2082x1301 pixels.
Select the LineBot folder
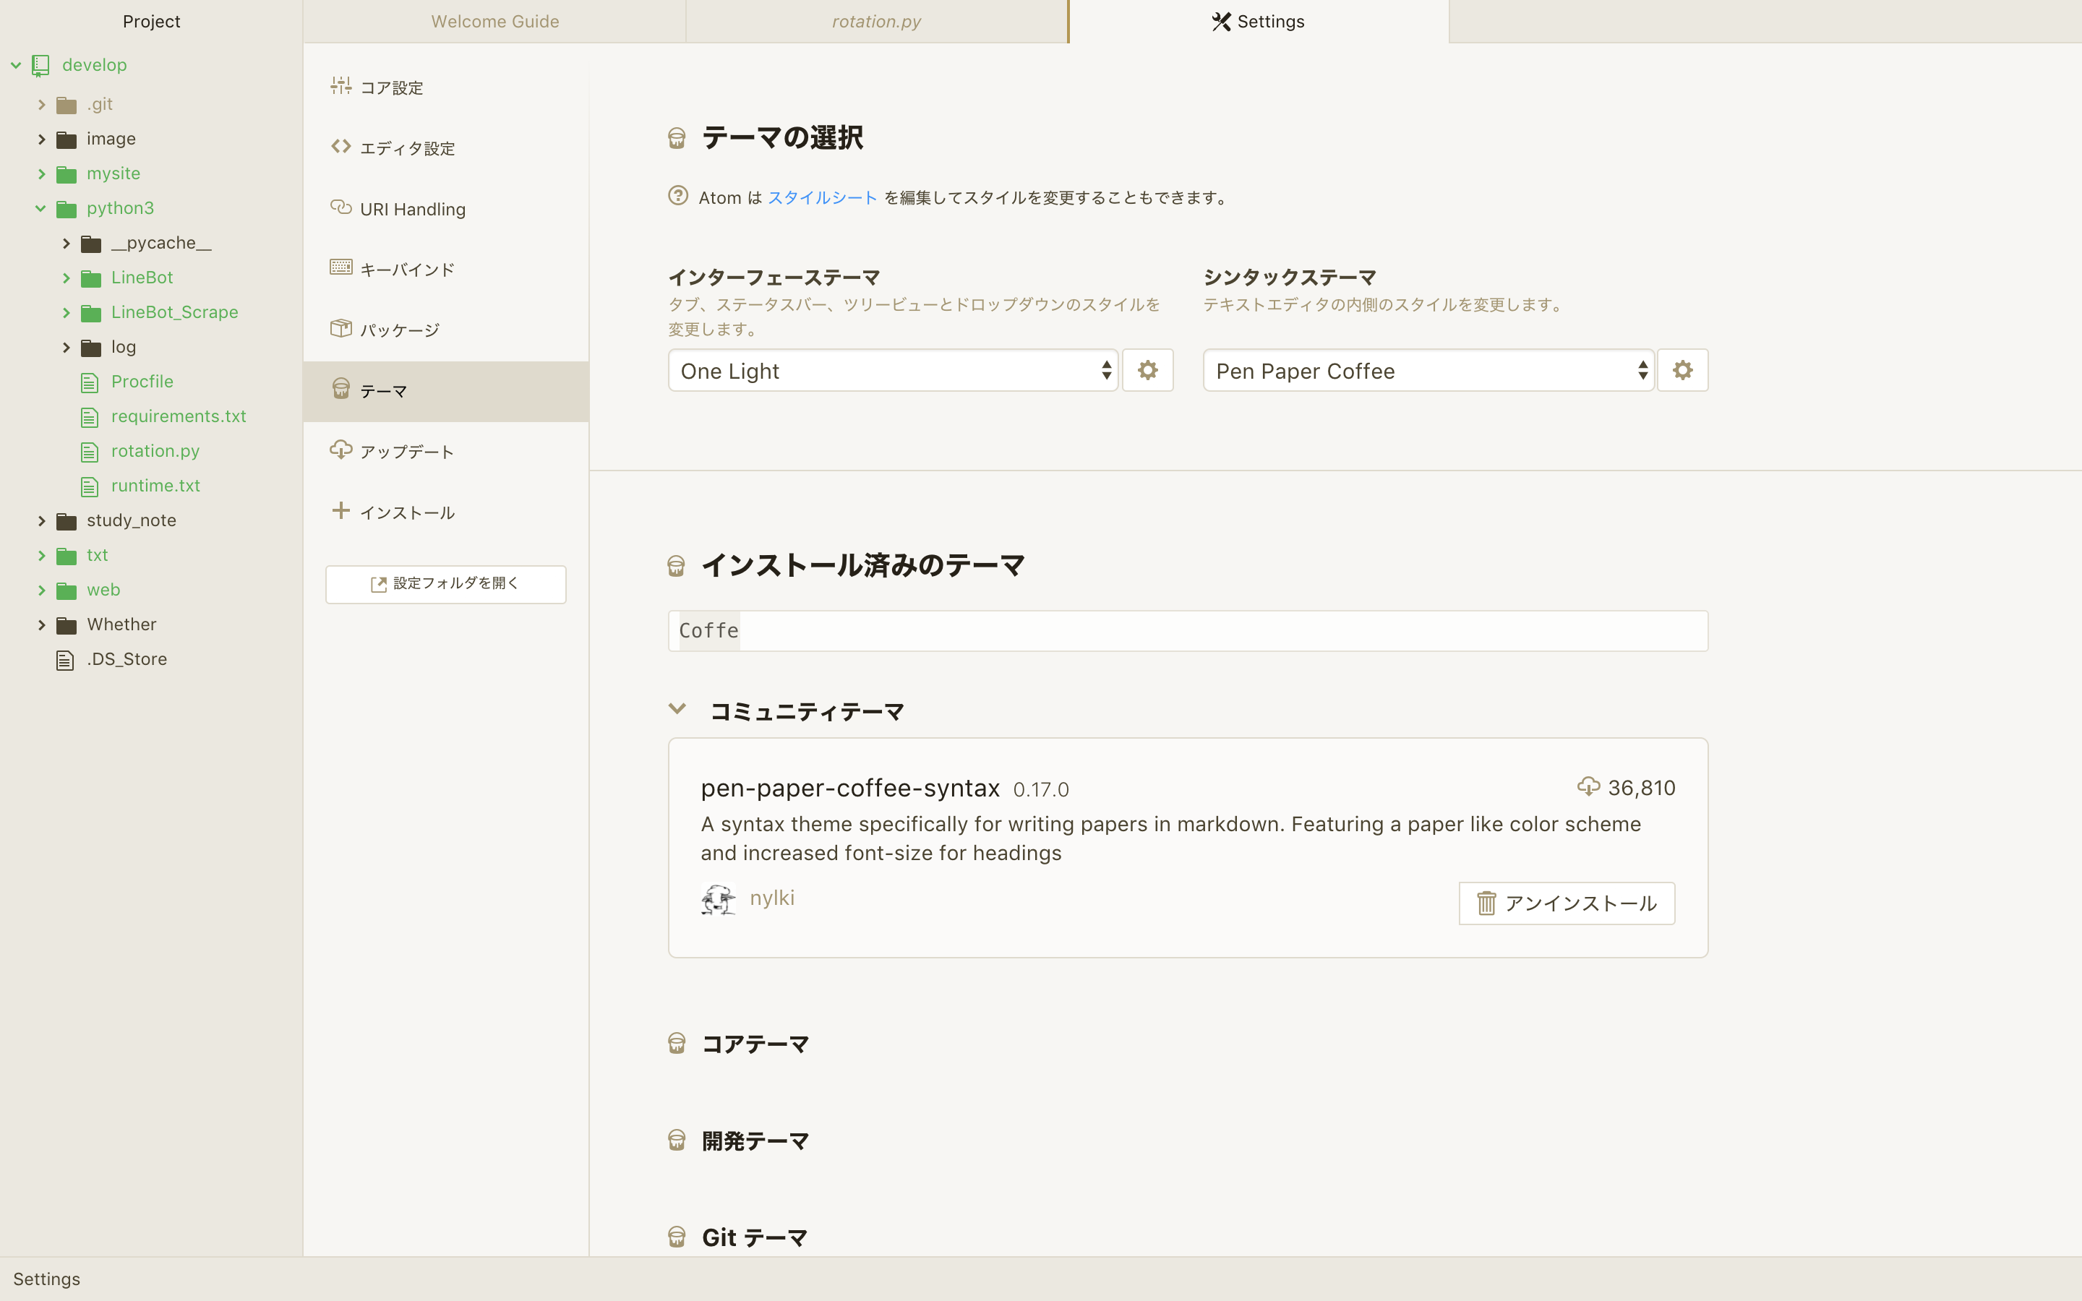coord(142,278)
